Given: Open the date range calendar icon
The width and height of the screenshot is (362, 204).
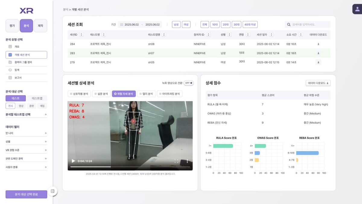Looking at the screenshot, I should point(122,24).
